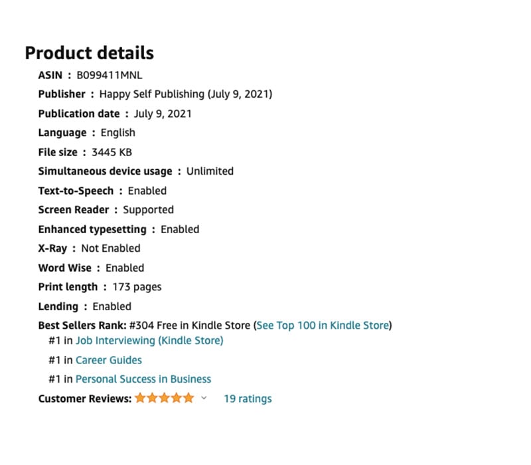Expand the rating breakdown chevron beside stars

pyautogui.click(x=204, y=399)
